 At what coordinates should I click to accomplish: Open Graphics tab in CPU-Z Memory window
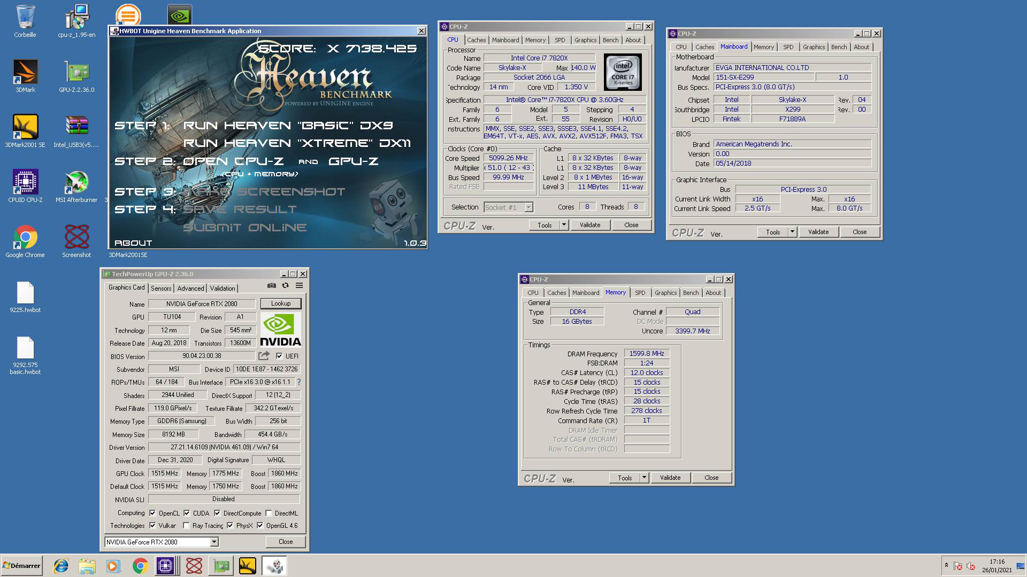pos(665,293)
